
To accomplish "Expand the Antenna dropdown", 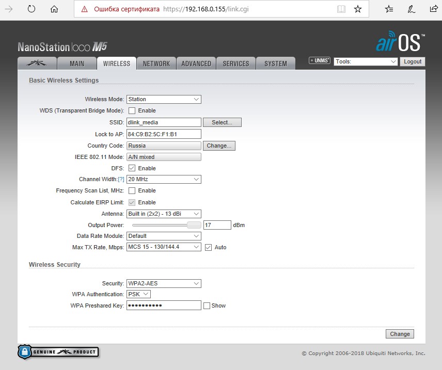I will (x=164, y=214).
